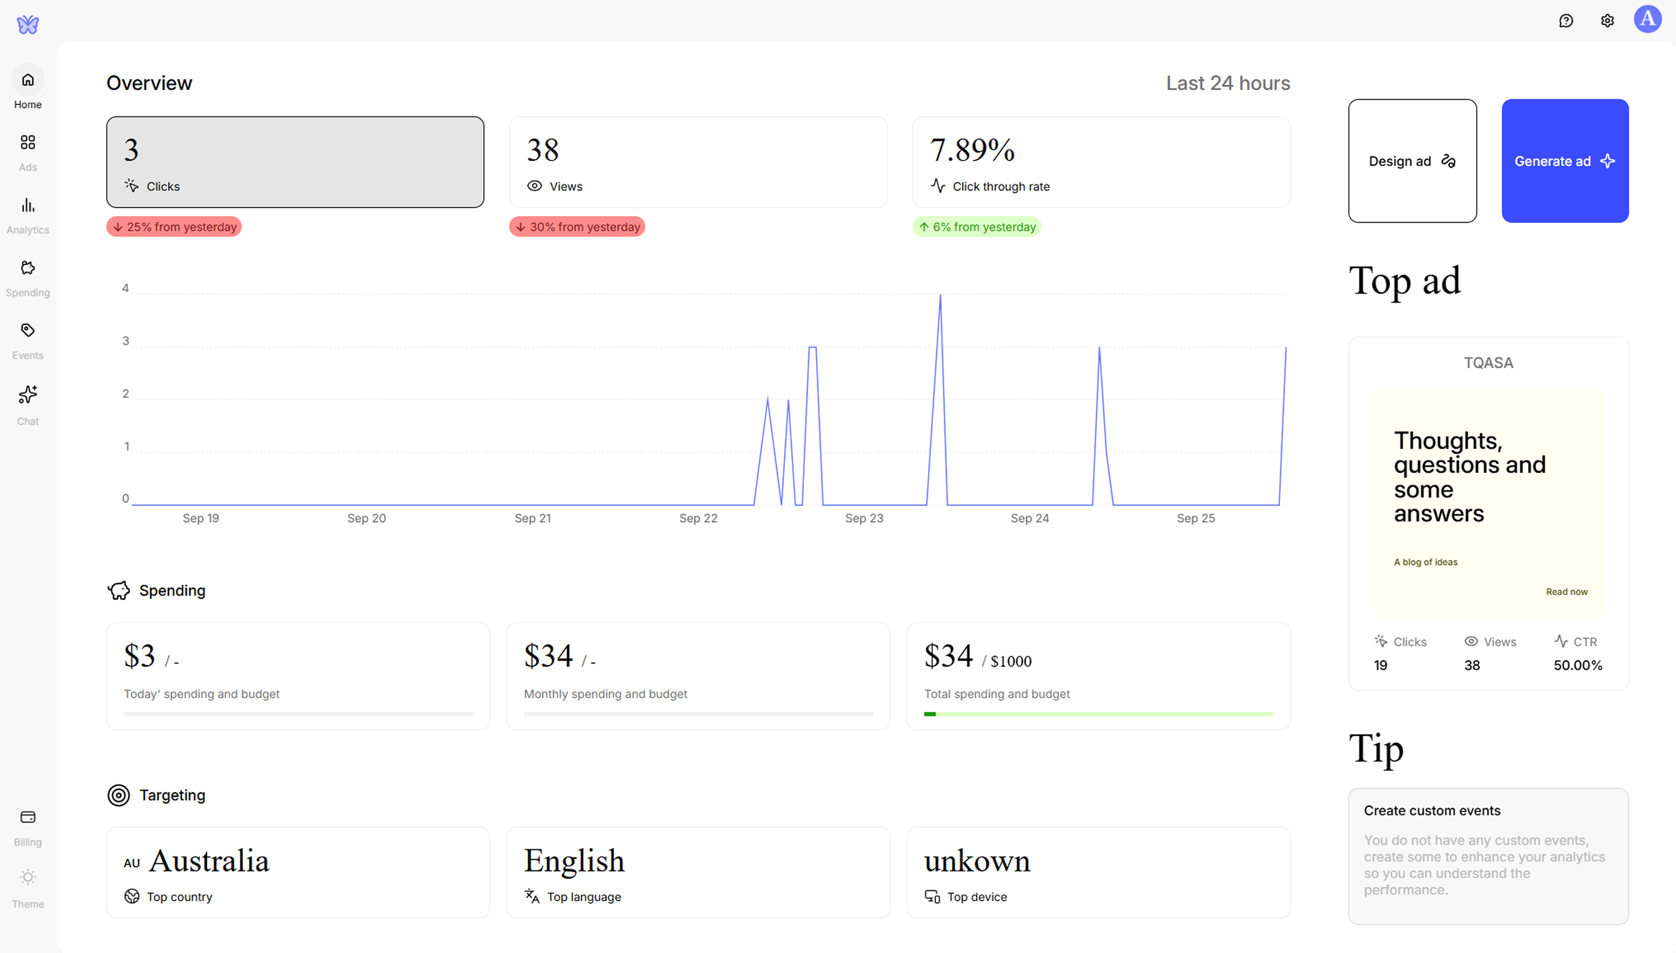Viewport: 1676px width, 953px height.
Task: Open the user avatar at top right
Action: pyautogui.click(x=1649, y=20)
